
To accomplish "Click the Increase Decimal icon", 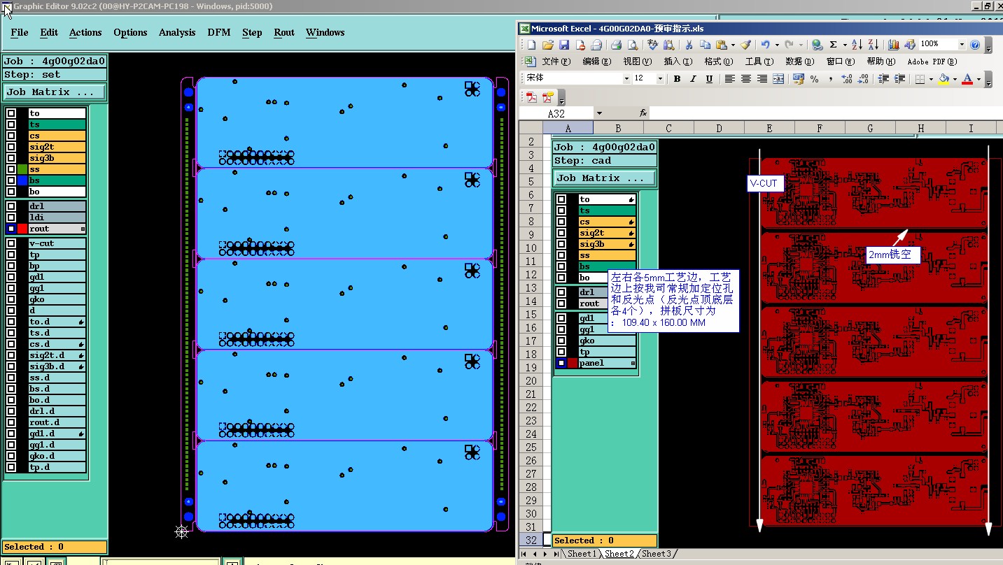I will [847, 79].
